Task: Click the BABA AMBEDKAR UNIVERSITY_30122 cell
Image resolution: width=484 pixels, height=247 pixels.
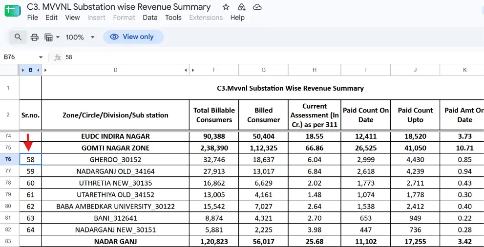Action: click(x=115, y=207)
